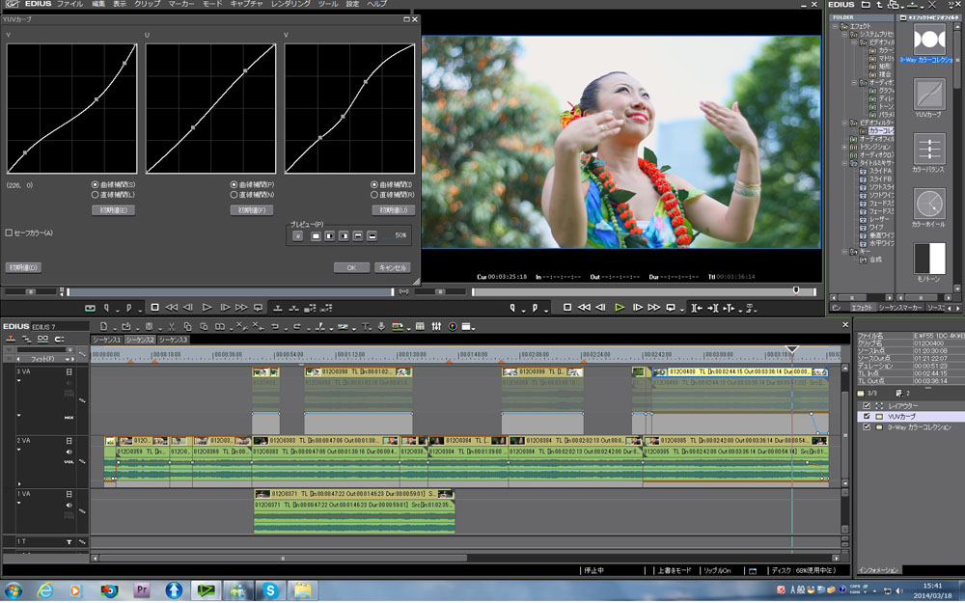965x603 pixels.
Task: Select the YUV curve effect icon
Action: pos(928,95)
